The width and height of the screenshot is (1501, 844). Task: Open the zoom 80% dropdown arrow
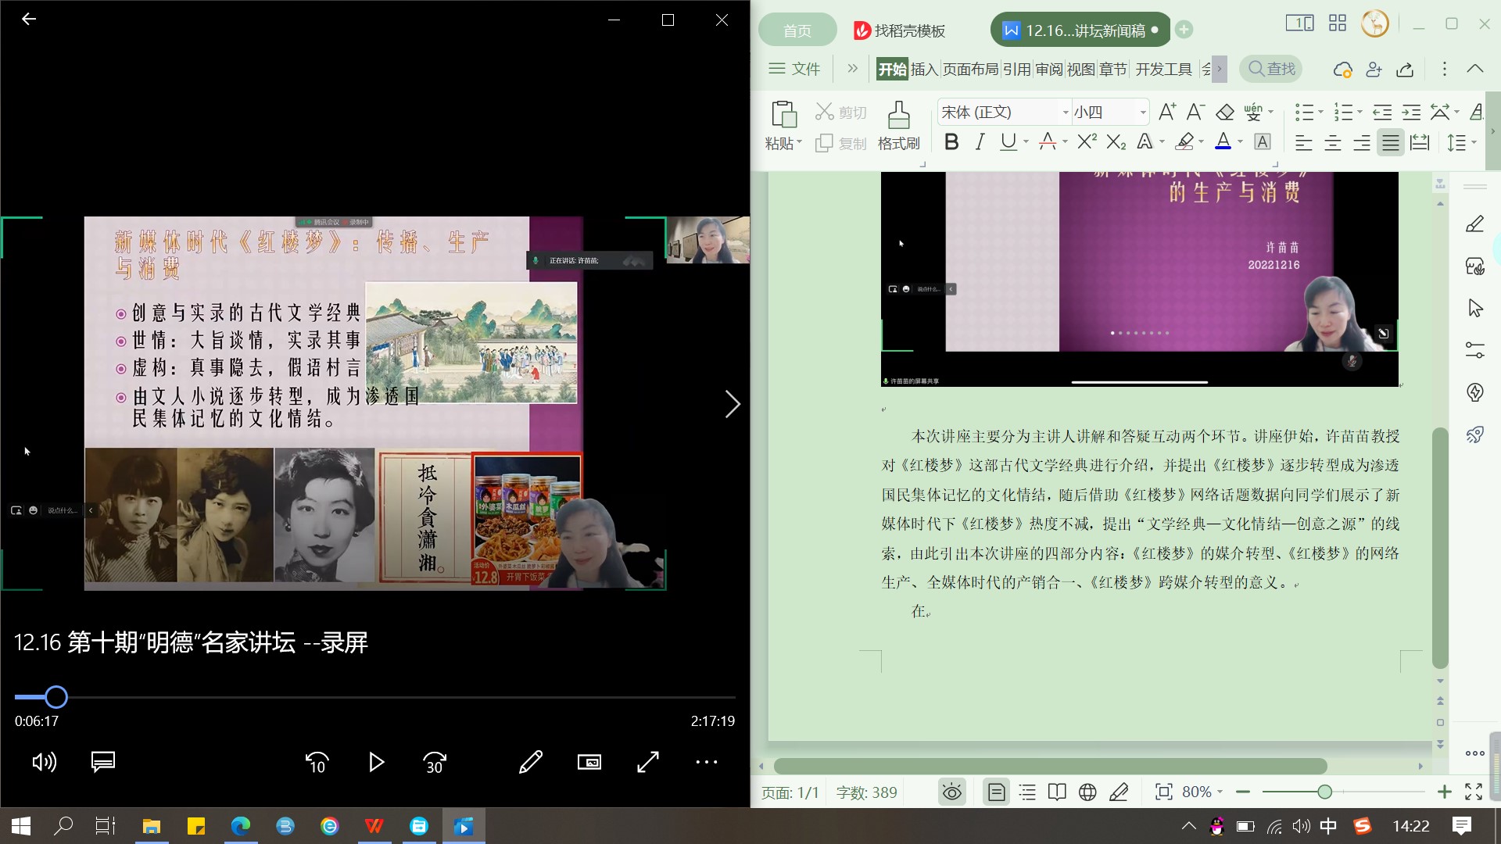click(x=1220, y=792)
